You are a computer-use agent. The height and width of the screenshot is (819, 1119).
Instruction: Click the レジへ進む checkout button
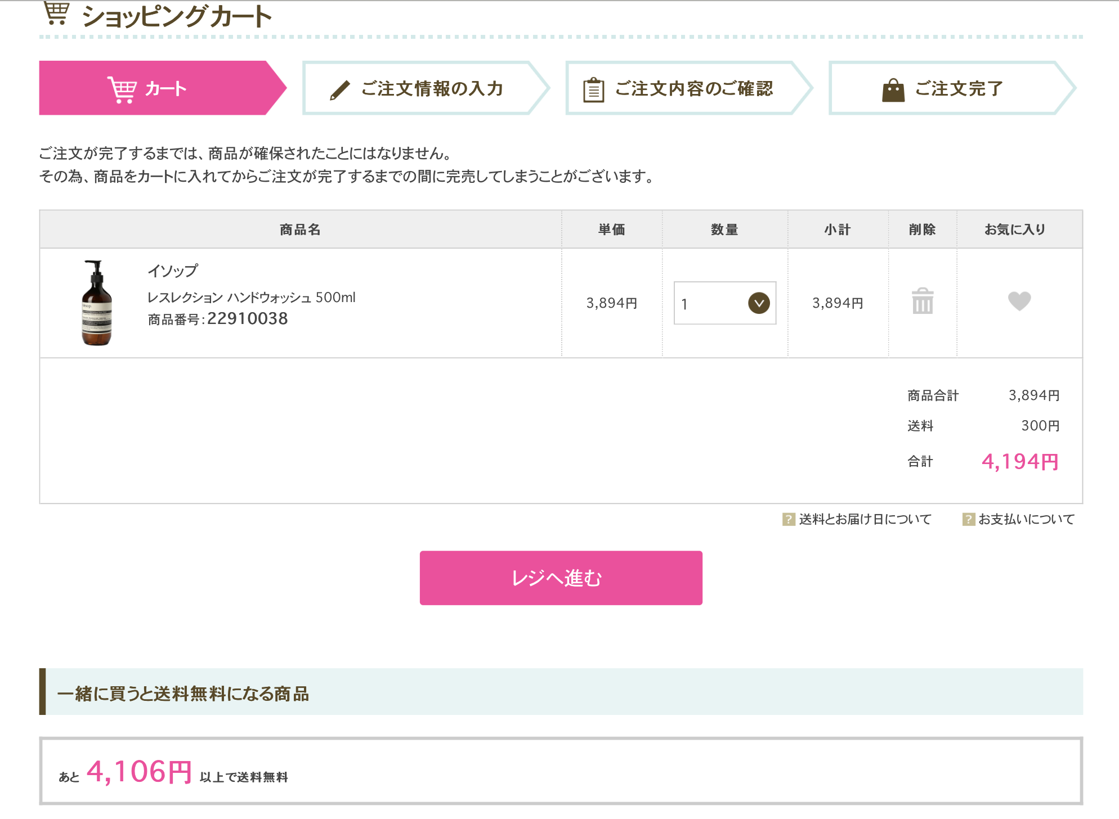point(561,578)
